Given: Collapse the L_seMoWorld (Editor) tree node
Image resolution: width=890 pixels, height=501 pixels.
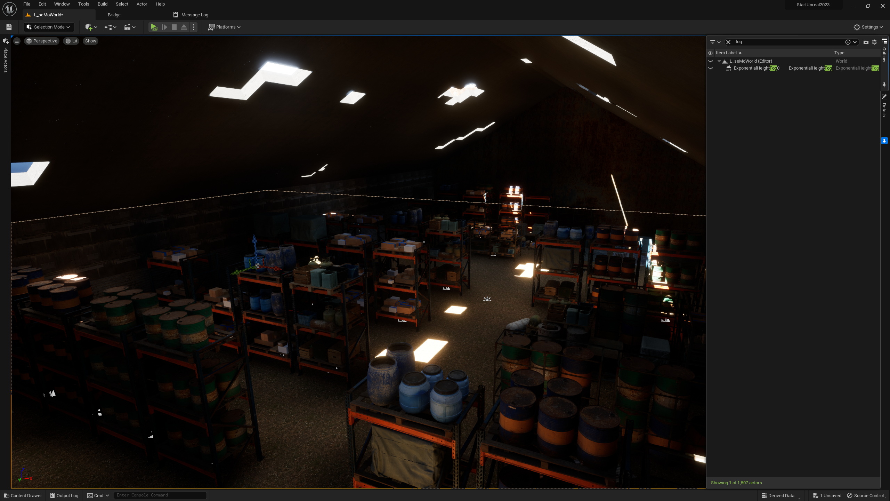Looking at the screenshot, I should coord(719,61).
